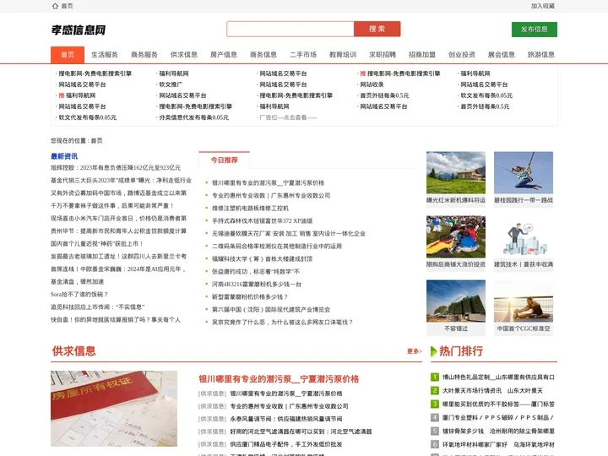Screen dimensions: 608x456
Task: Open rank 3 不干胶标签 item
Action: point(499,404)
